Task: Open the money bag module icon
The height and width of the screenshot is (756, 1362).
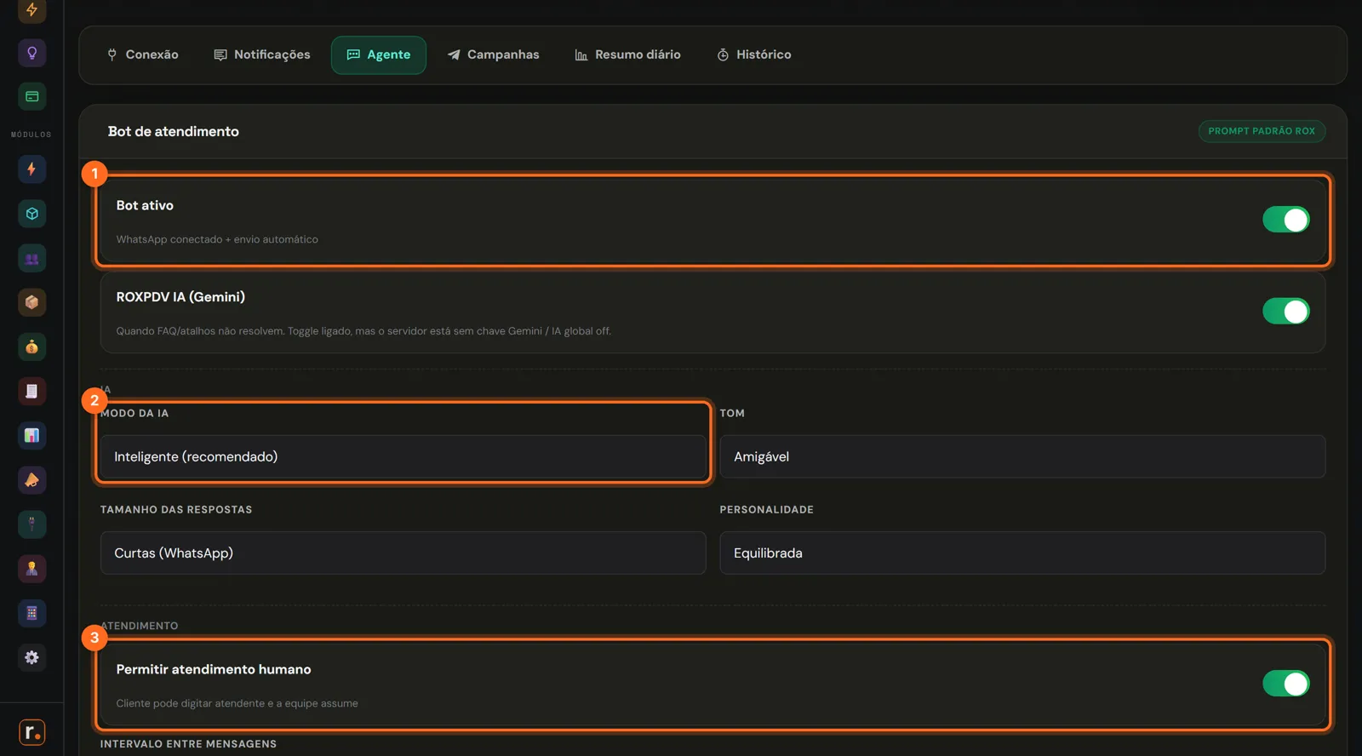Action: (x=31, y=346)
